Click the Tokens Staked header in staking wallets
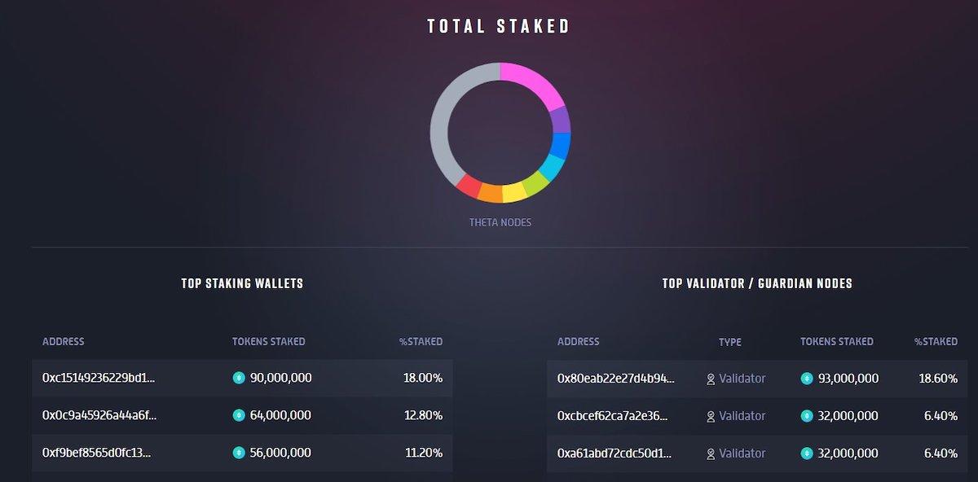The image size is (978, 482). tap(268, 341)
